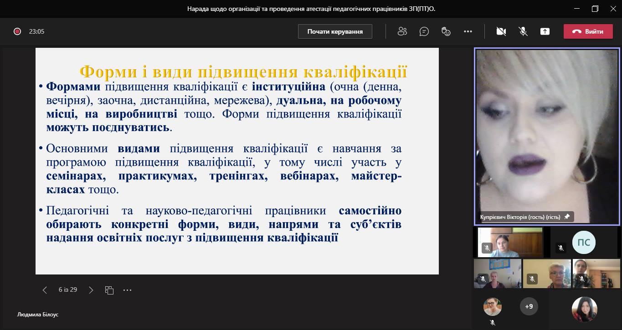Open the meeting chat
The width and height of the screenshot is (622, 330).
pos(424,31)
